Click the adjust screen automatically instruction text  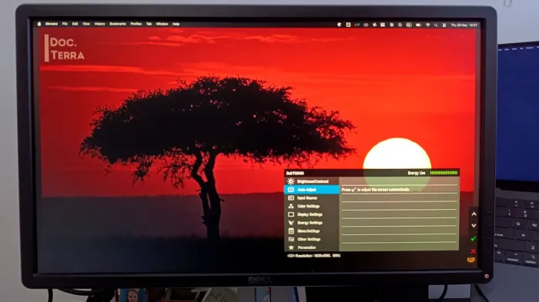click(x=376, y=190)
